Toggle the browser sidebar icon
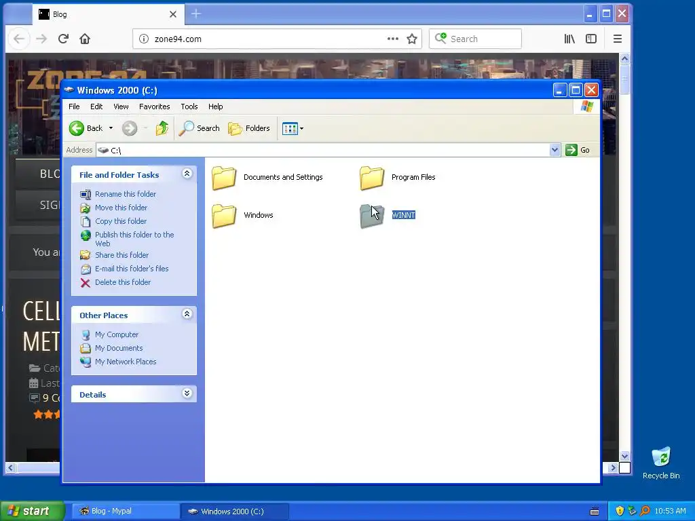The height and width of the screenshot is (521, 695). 591,39
